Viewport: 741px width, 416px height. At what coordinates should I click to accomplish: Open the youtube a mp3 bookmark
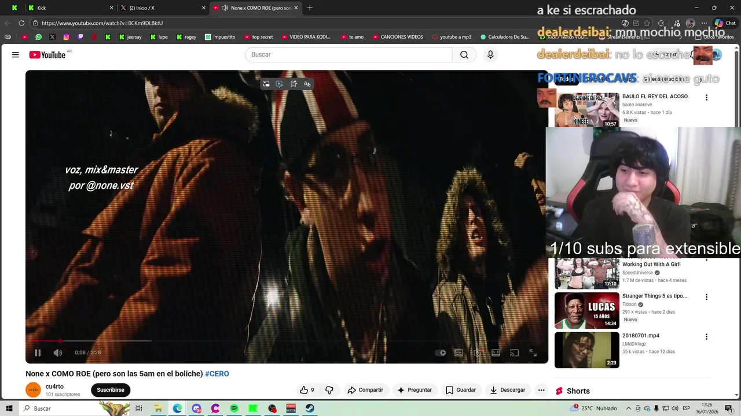pyautogui.click(x=452, y=37)
